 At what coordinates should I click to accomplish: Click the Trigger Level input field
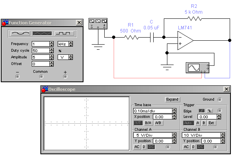coord(207,117)
